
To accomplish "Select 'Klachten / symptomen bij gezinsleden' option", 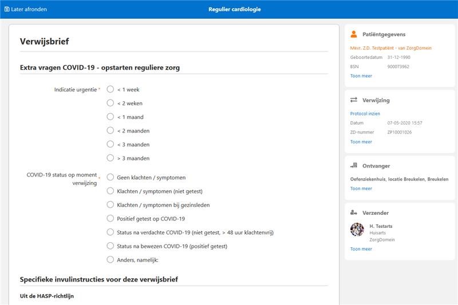I will click(110, 204).
